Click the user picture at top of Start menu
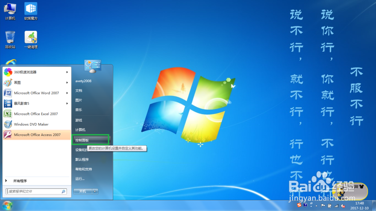 pos(92,66)
